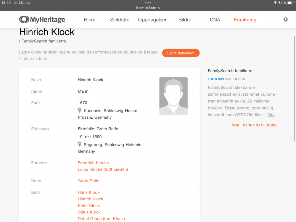
Task: Click the Hinrich Klock page title
Action: (x=47, y=32)
